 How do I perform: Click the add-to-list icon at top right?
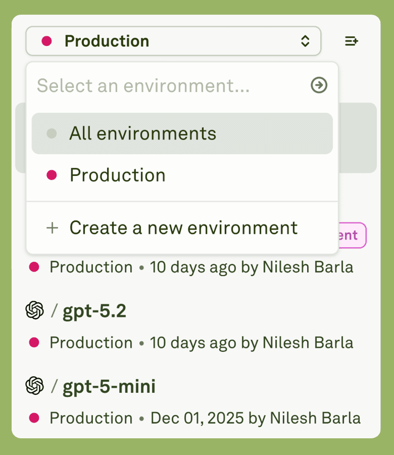pos(352,41)
